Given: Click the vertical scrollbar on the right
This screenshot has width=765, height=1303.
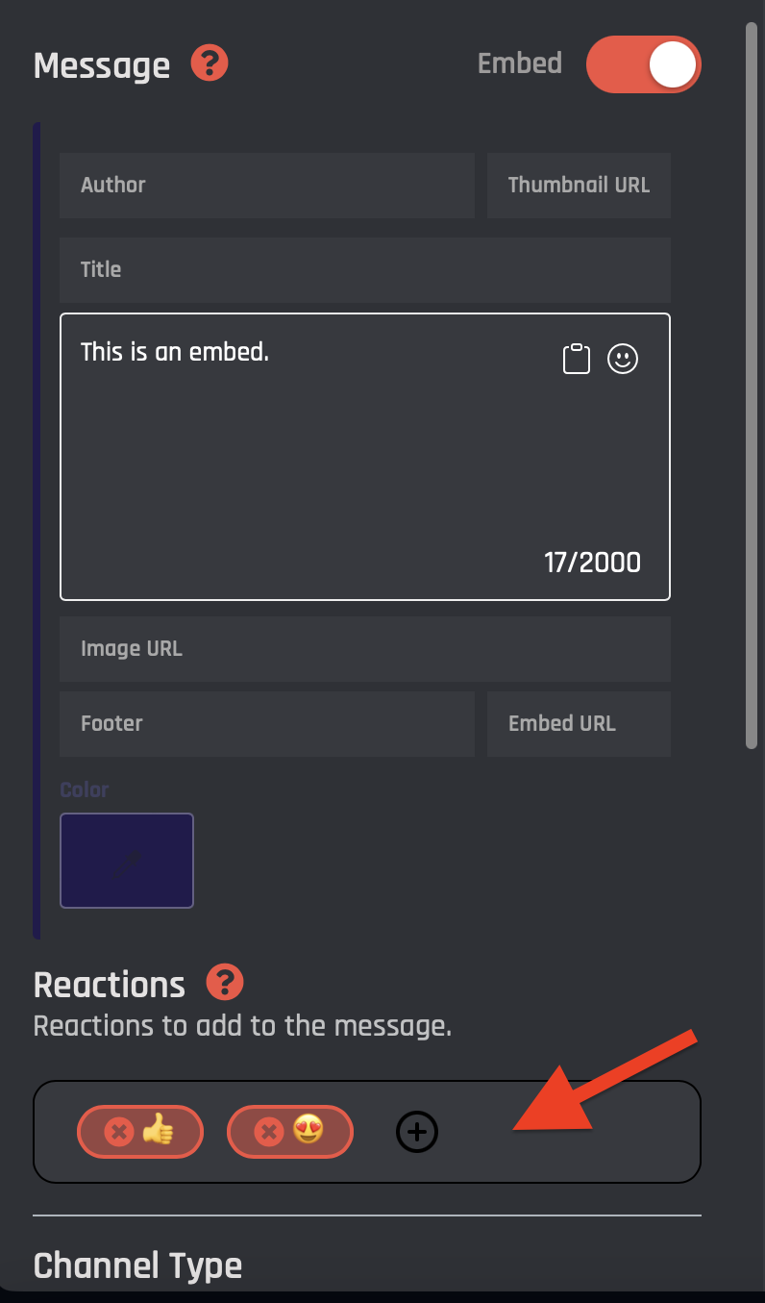Looking at the screenshot, I should pyautogui.click(x=752, y=385).
